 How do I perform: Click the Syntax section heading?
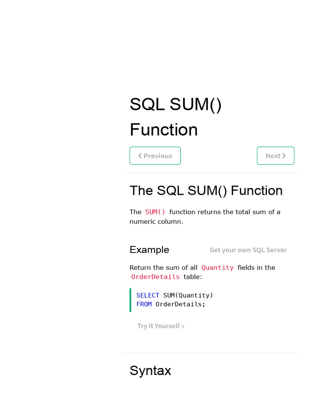150,370
